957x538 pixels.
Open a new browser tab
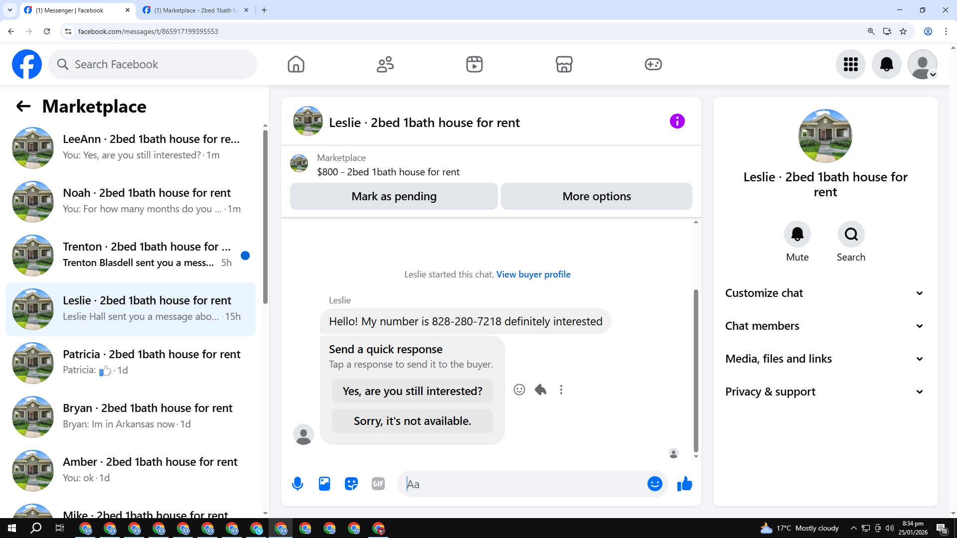pos(264,10)
